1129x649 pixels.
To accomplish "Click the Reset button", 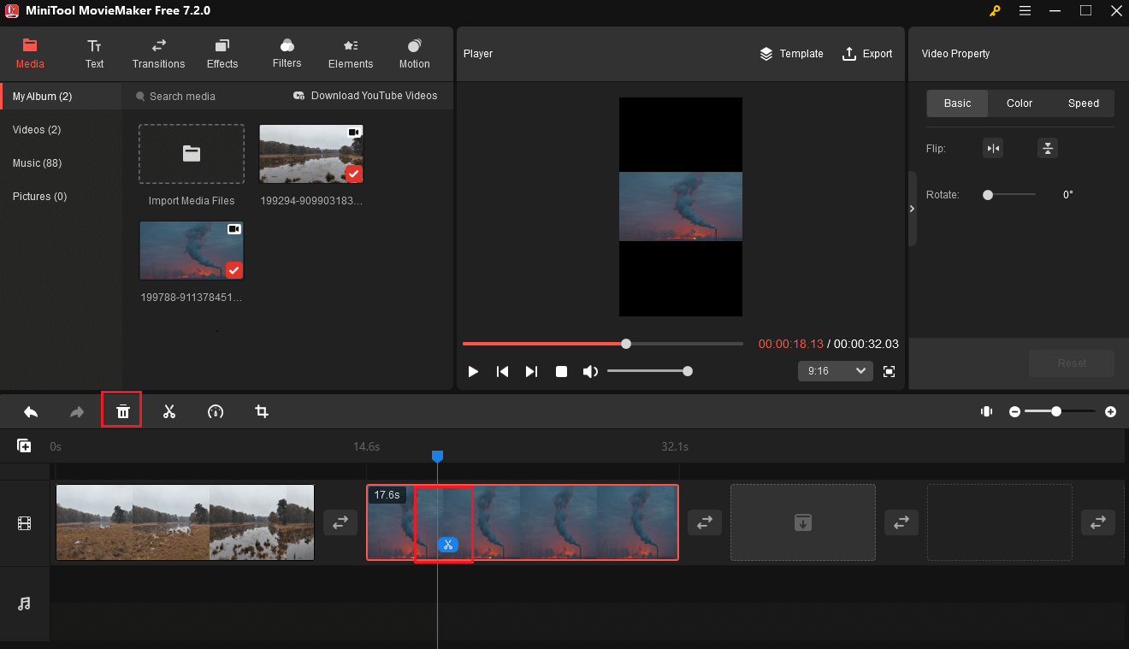I will [1072, 363].
